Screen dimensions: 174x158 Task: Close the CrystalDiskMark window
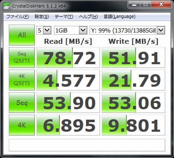click(x=161, y=5)
